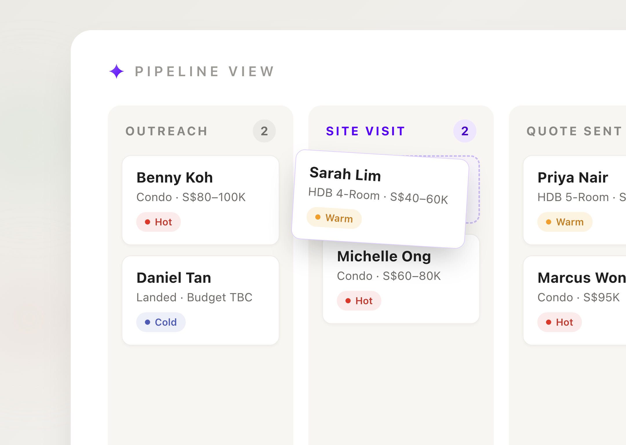This screenshot has height=445, width=626.
Task: Open the Benny Koh lead card
Action: pyautogui.click(x=201, y=200)
